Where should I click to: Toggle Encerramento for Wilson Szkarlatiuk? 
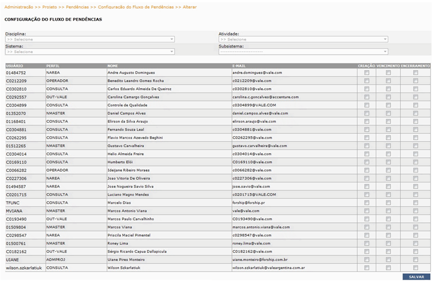tap(415, 268)
